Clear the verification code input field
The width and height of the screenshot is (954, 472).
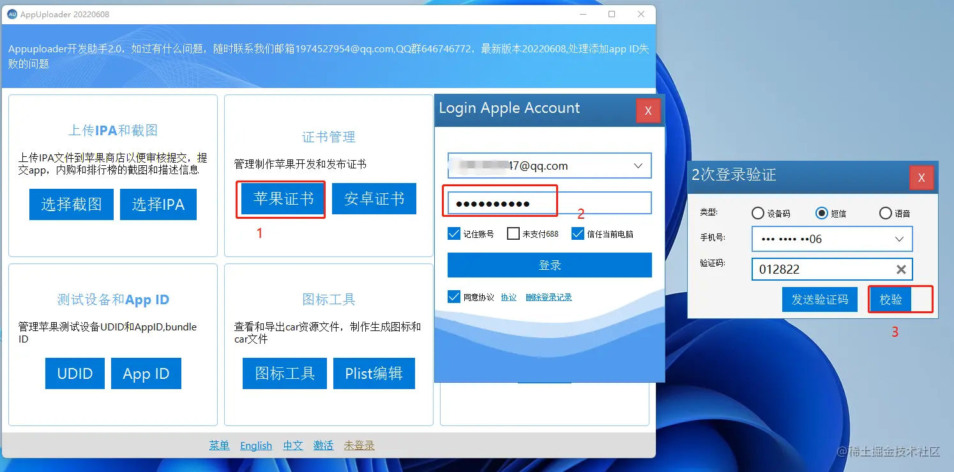pyautogui.click(x=900, y=269)
